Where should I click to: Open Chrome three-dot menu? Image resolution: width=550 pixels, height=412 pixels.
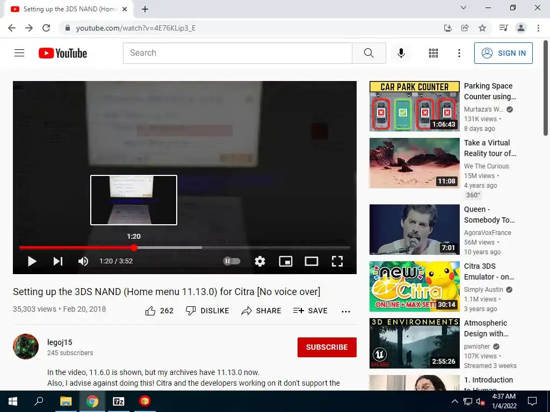pyautogui.click(x=538, y=28)
